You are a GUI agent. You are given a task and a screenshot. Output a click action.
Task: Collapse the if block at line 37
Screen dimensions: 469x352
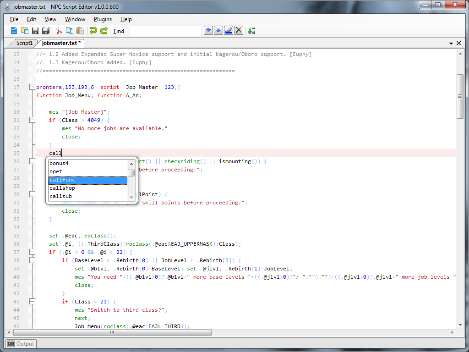(33, 252)
